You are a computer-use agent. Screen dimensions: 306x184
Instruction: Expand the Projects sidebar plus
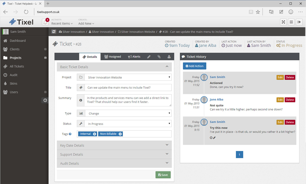[45, 58]
